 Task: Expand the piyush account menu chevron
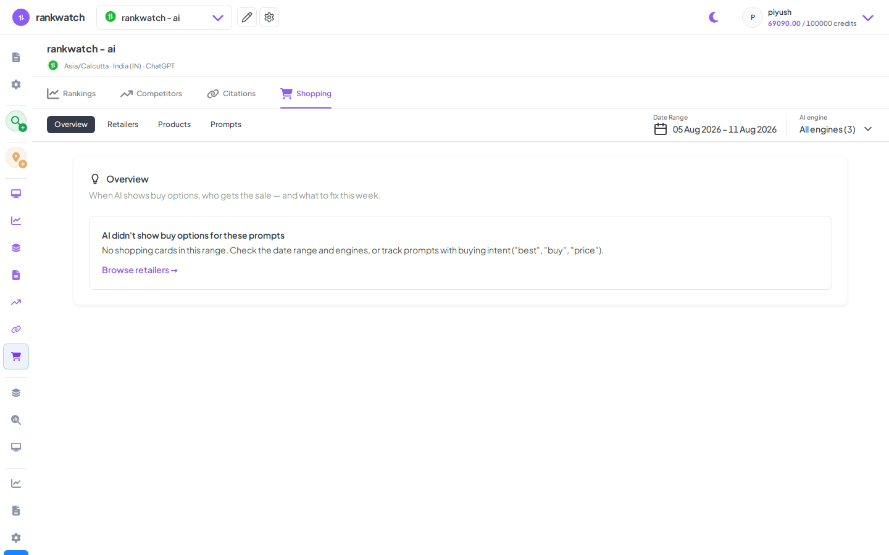pyautogui.click(x=868, y=18)
